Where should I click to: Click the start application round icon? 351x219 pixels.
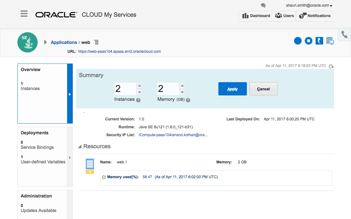[298, 41]
